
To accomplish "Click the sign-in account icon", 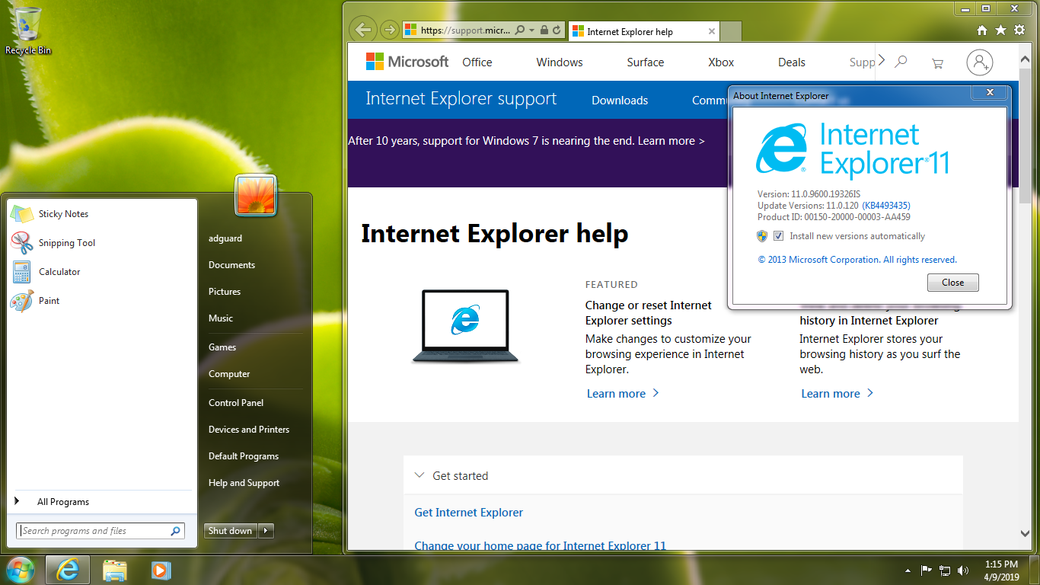I will (980, 62).
